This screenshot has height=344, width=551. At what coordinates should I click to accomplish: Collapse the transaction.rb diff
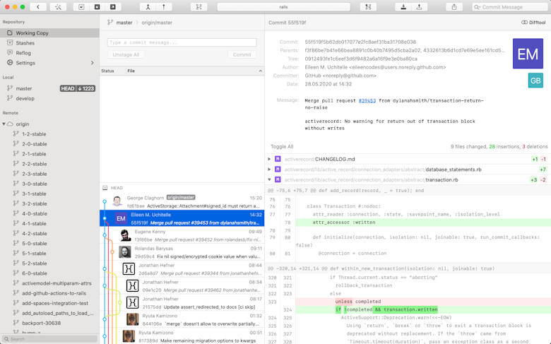click(x=269, y=179)
